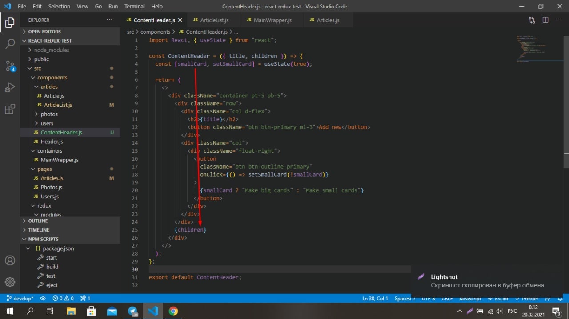Open the Search view in activity bar
Screen dimensions: 569x319
[x=10, y=44]
